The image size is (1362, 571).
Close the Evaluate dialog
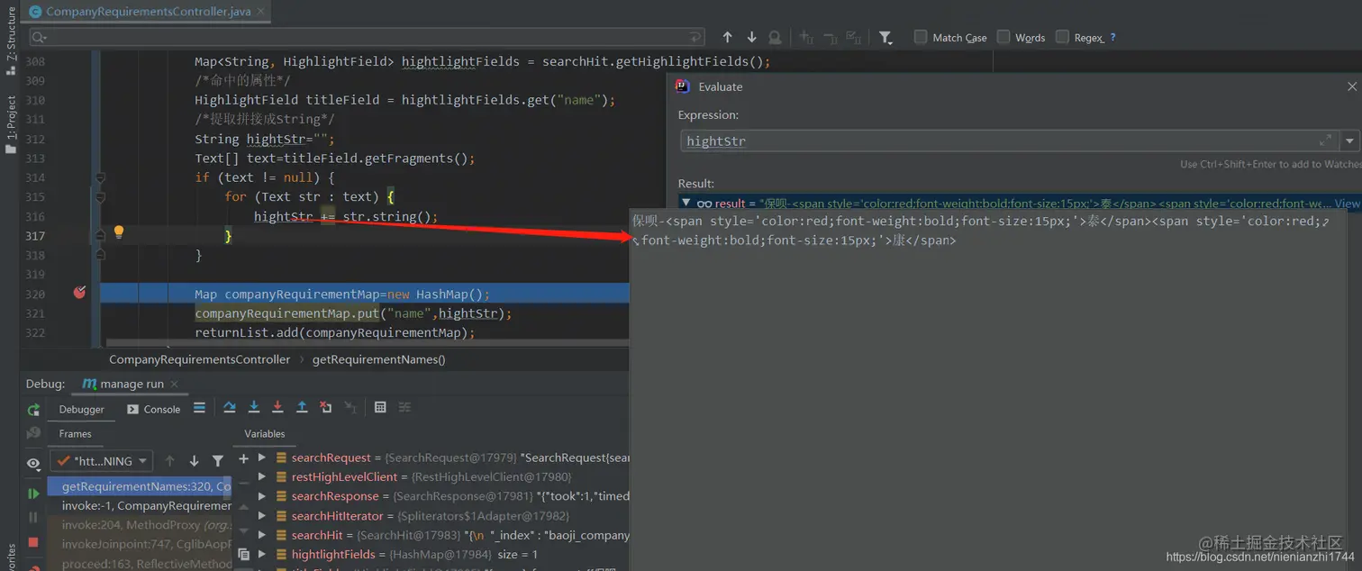pos(1351,86)
